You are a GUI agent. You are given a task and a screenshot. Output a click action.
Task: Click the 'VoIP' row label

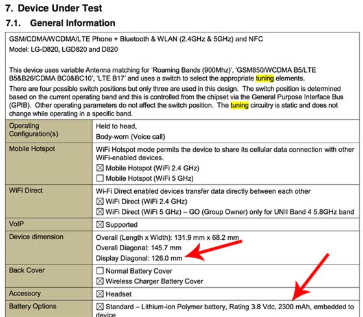16,224
